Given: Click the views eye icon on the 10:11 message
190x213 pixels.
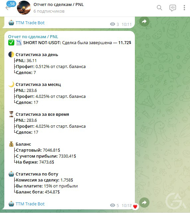Looking at the screenshot, I should [113, 24].
